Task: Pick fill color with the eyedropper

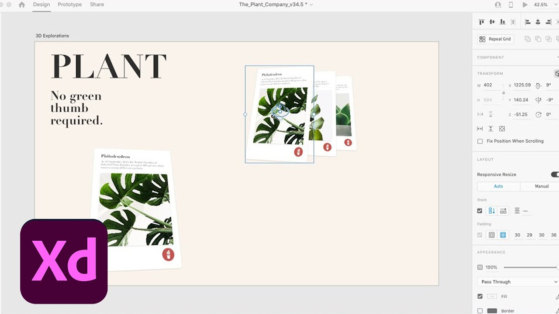Action: click(x=557, y=297)
